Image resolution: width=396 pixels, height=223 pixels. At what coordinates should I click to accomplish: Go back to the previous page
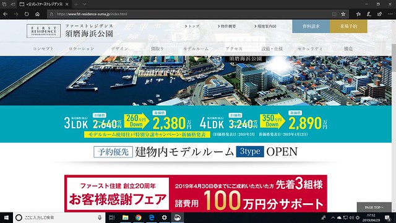(6, 14)
